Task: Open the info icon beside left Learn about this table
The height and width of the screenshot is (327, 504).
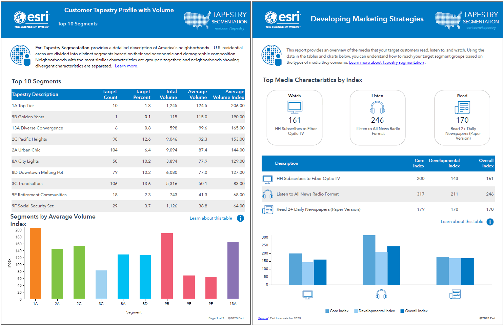Action: click(x=240, y=218)
